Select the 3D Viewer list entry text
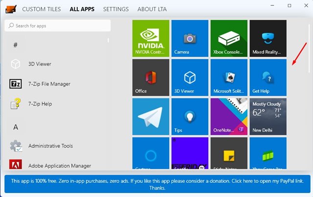This screenshot has height=197, width=313. click(40, 64)
